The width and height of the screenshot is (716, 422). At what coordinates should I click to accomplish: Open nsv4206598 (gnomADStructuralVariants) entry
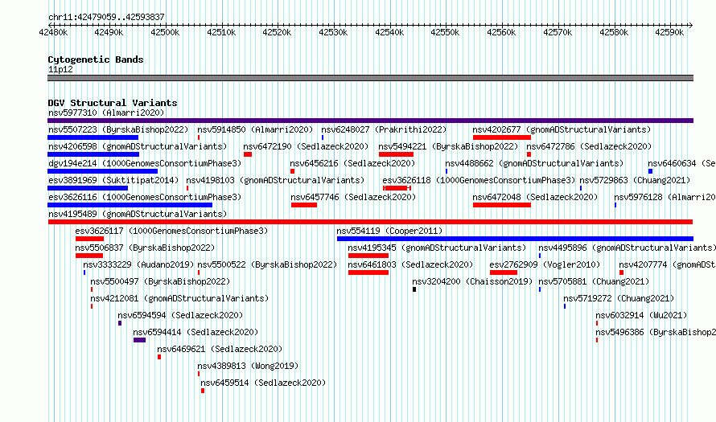[x=138, y=146]
